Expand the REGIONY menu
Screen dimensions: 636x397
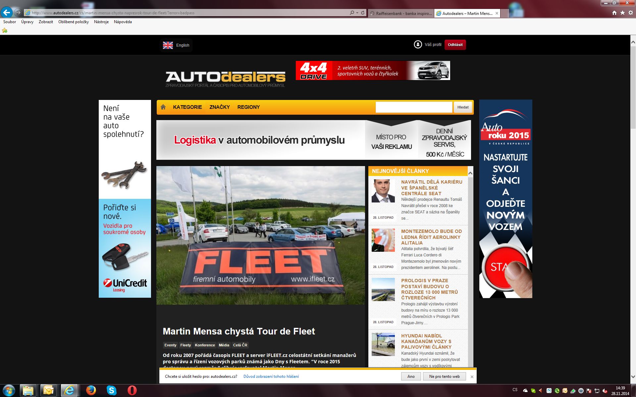248,107
